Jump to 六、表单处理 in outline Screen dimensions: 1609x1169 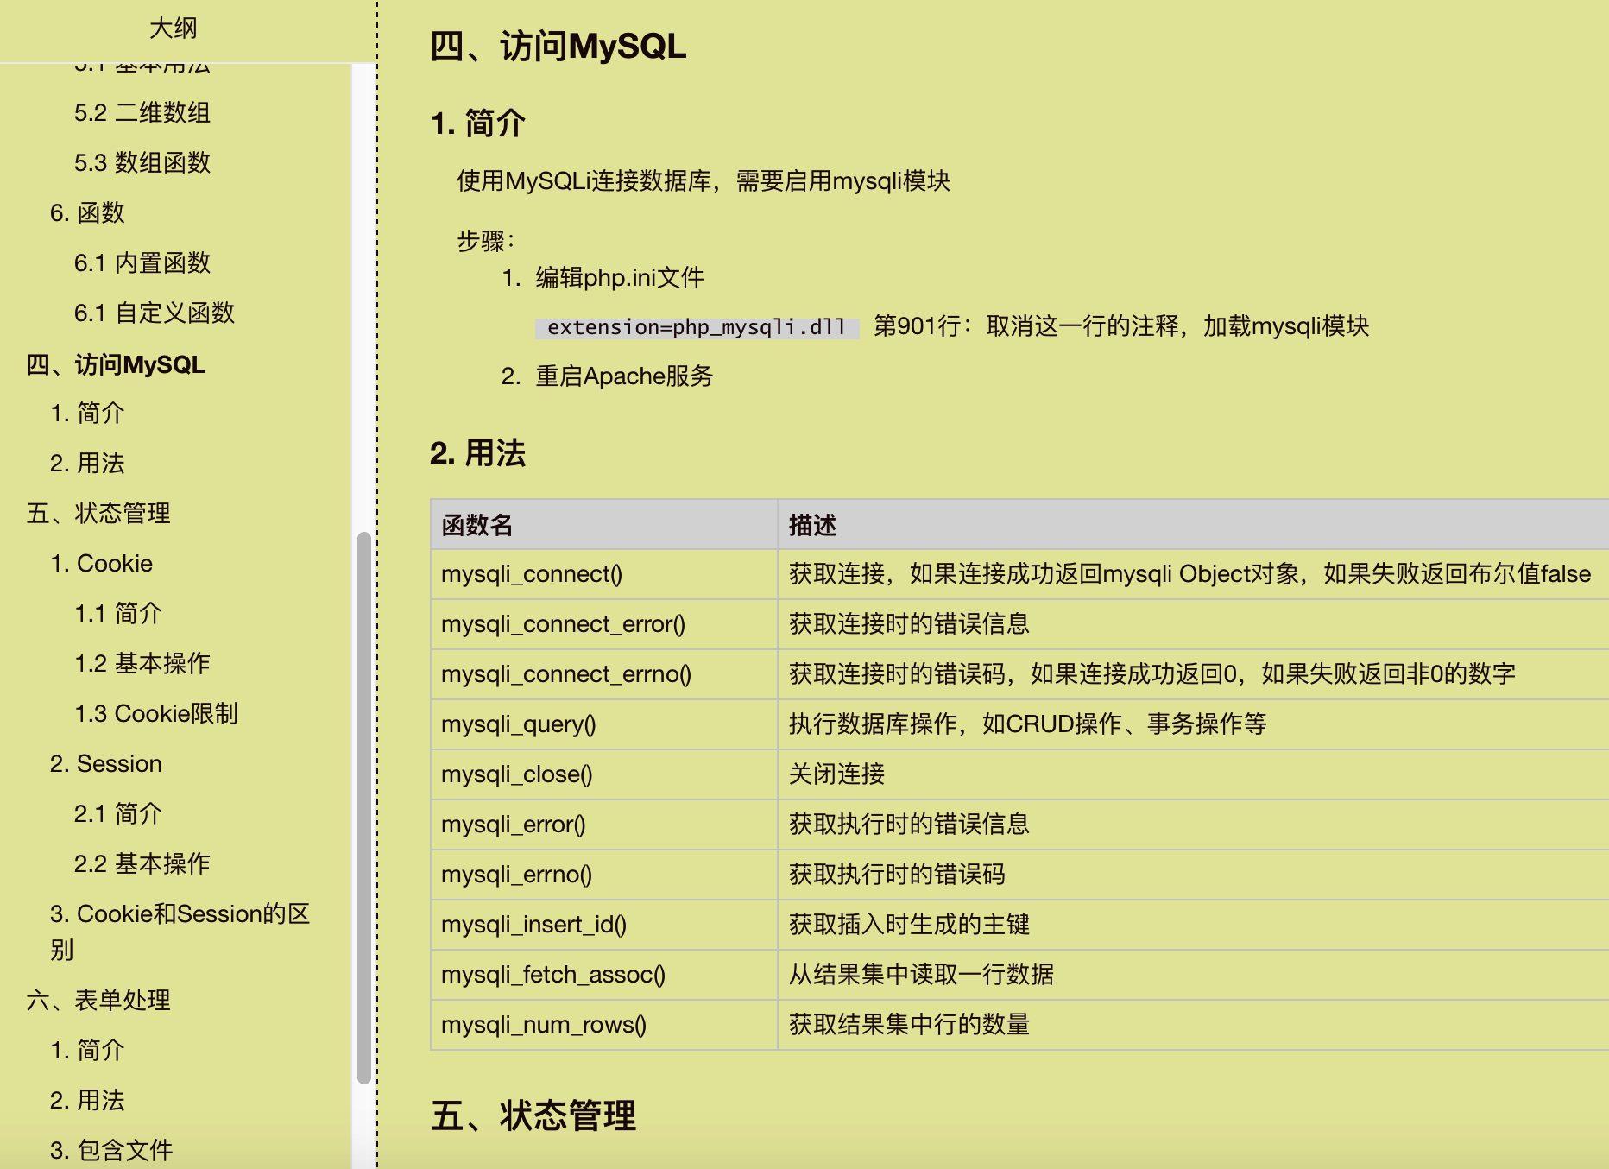click(x=98, y=1000)
